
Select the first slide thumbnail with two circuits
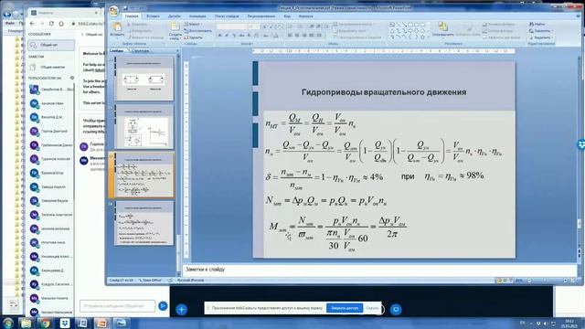(x=144, y=79)
